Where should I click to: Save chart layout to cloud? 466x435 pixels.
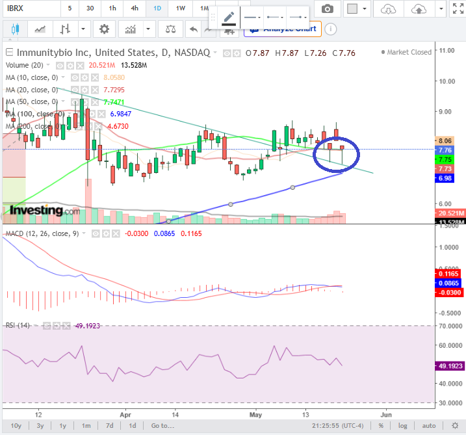[x=419, y=9]
